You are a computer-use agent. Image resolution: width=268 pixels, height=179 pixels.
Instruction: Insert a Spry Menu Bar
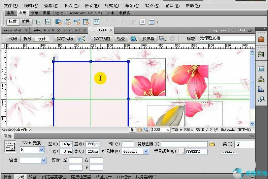click(59, 22)
